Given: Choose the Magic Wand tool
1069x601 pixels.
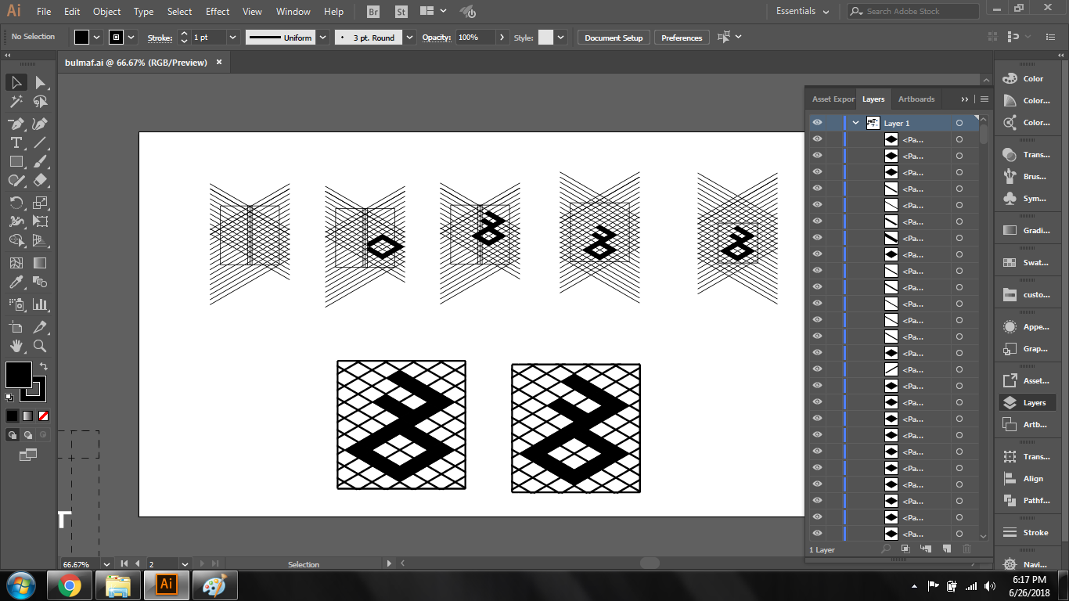Looking at the screenshot, I should click(x=16, y=102).
